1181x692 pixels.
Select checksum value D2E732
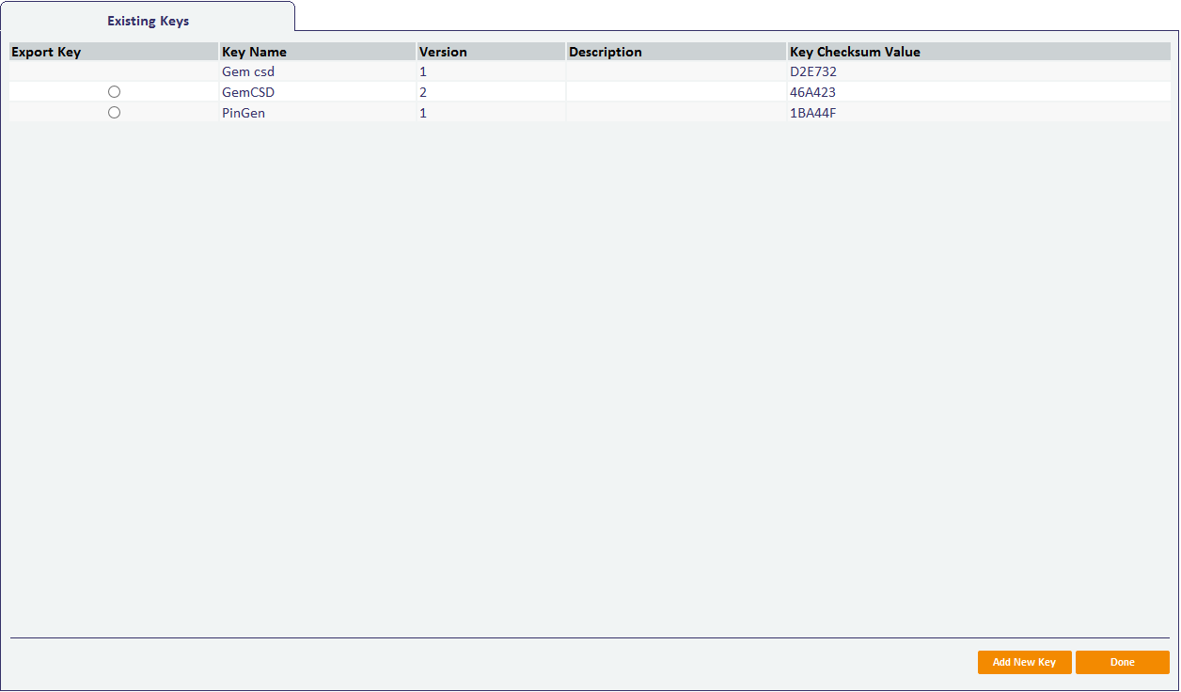813,72
